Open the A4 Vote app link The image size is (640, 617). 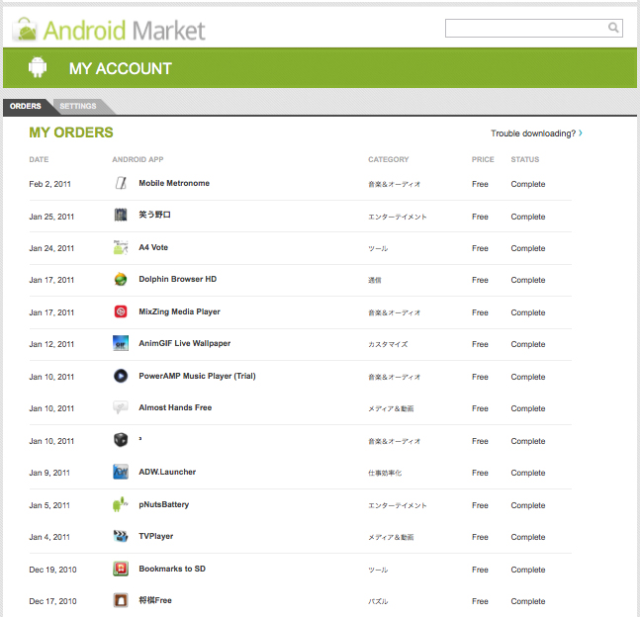click(153, 248)
